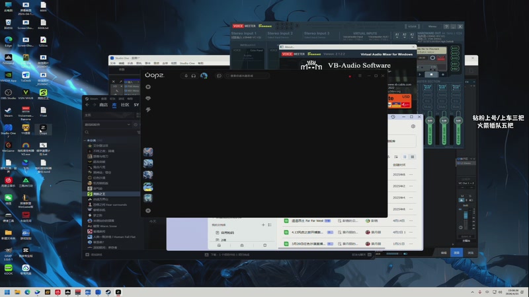Open the lightning bolt icon in Oopz sidebar

click(x=148, y=110)
